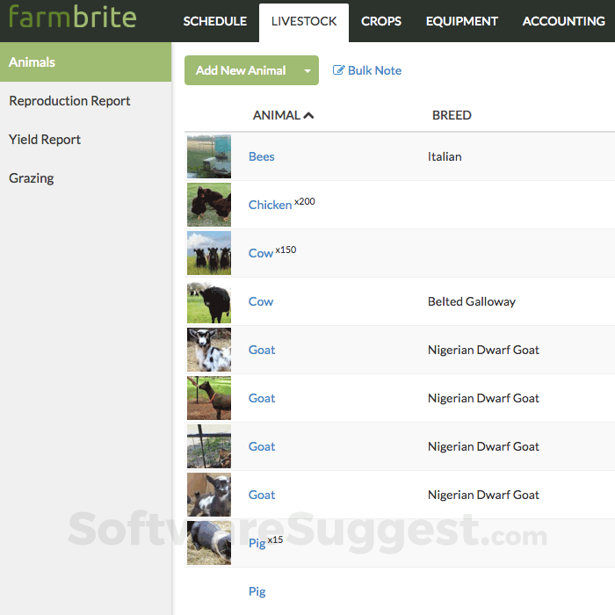Click the Bees beehive thumbnail

click(209, 156)
